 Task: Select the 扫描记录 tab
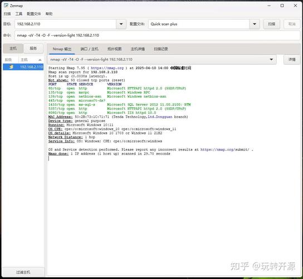tap(161, 49)
